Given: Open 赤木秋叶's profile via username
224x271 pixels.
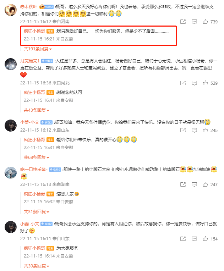Looking at the screenshot, I should click(29, 7).
